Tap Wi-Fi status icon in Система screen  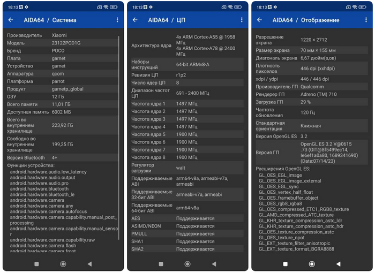pos(106,7)
